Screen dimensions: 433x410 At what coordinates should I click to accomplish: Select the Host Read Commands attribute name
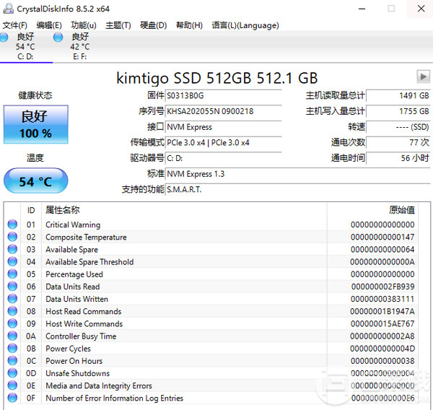pyautogui.click(x=84, y=311)
